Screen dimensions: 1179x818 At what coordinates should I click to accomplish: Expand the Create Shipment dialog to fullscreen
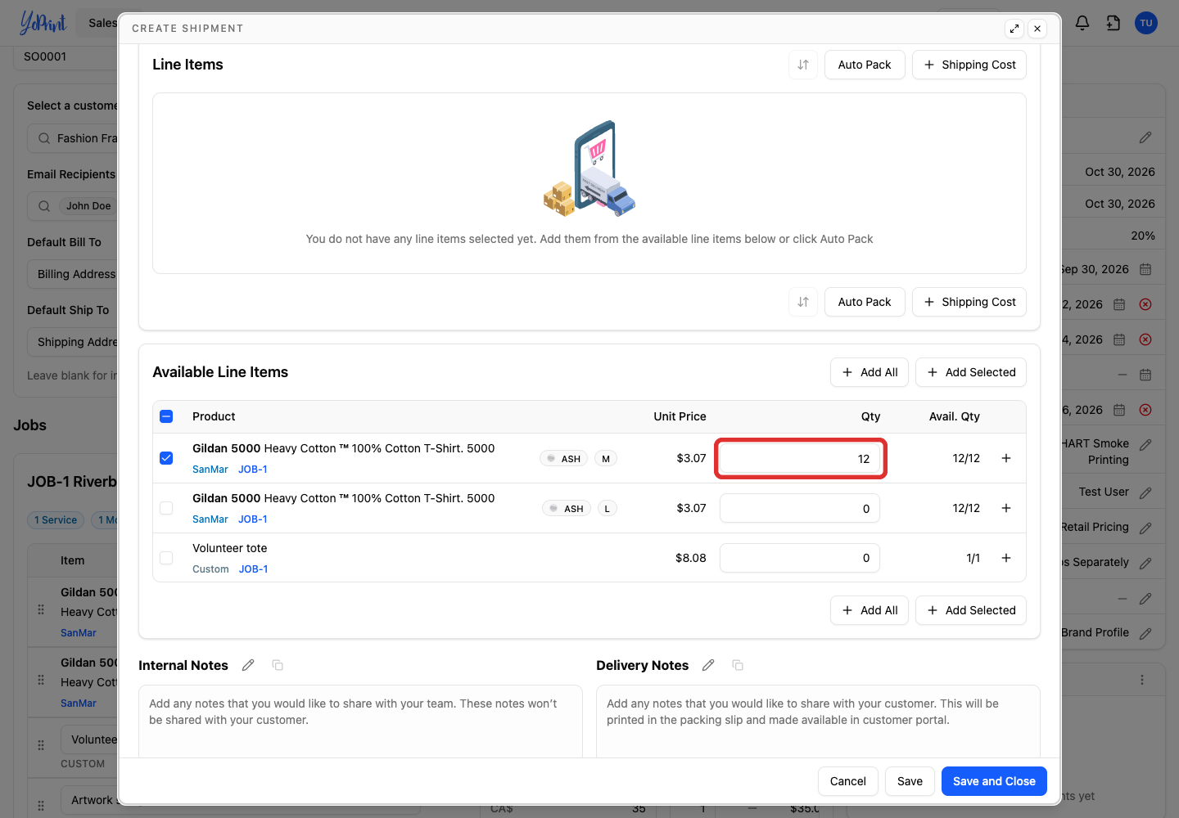coord(1014,29)
